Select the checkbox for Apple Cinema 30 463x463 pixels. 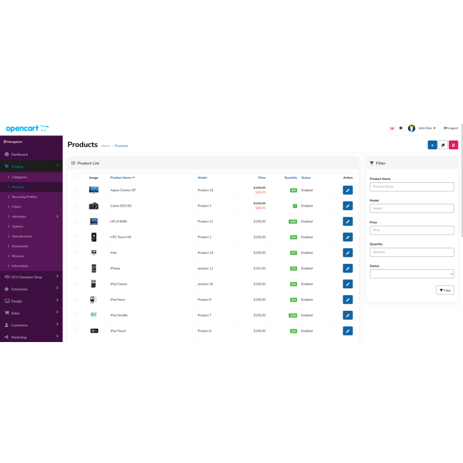coord(75,190)
